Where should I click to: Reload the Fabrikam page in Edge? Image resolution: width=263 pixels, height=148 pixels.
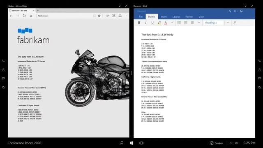[x=24, y=16]
